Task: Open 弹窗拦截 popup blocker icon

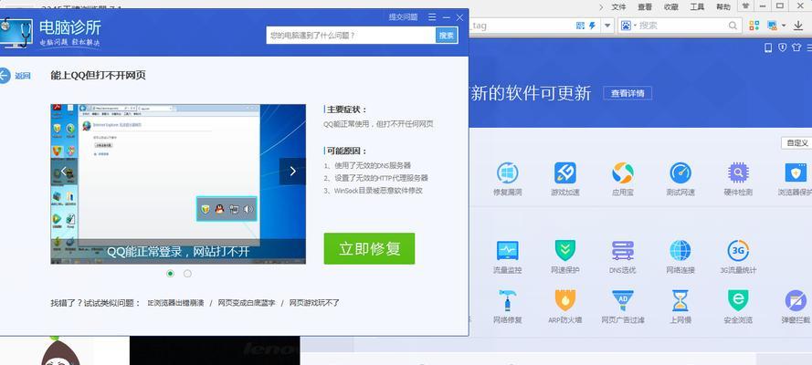Action: (796, 300)
